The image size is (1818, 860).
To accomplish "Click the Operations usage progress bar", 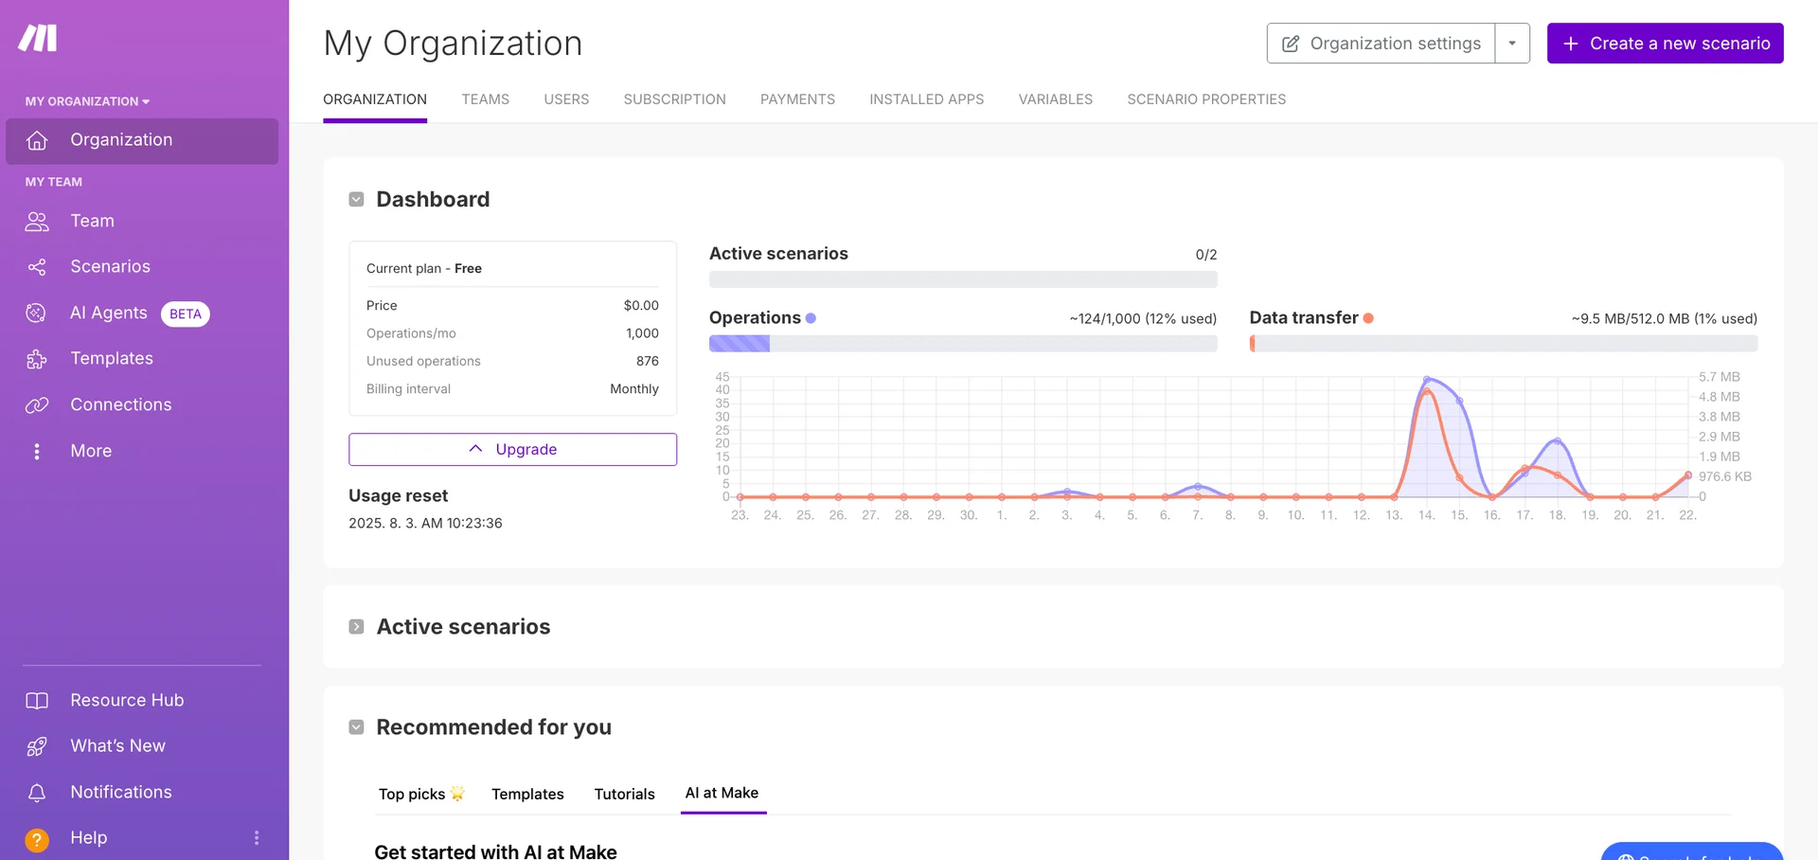I will point(962,344).
